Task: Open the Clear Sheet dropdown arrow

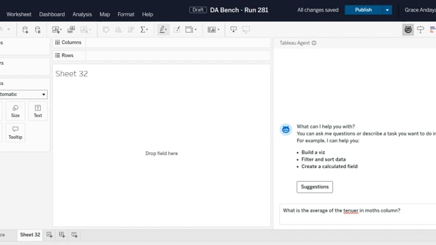Action: click(x=90, y=29)
